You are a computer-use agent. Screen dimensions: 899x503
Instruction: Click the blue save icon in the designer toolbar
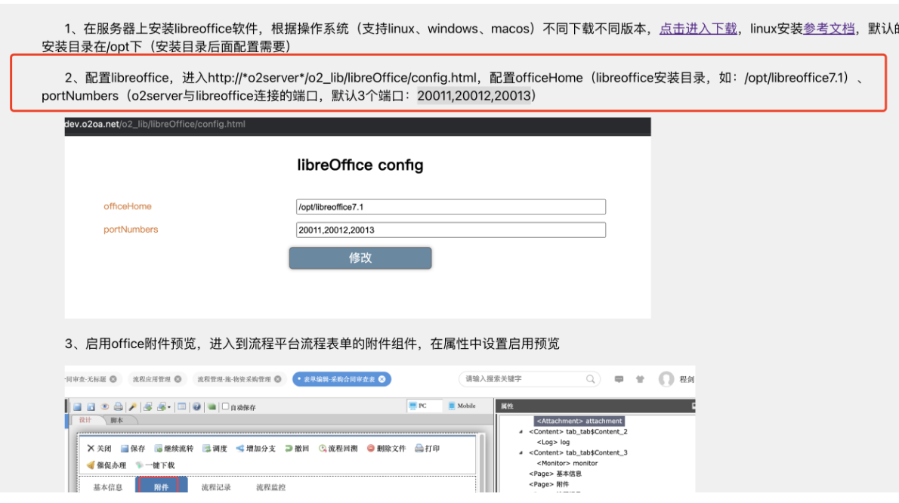coord(77,407)
